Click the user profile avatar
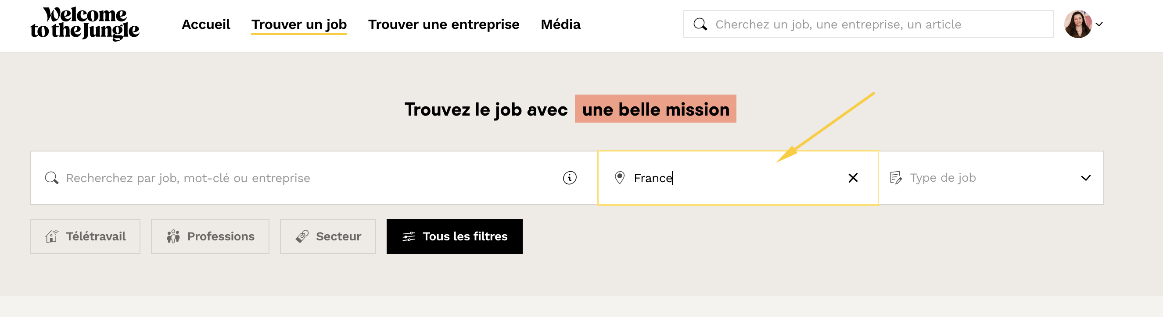The height and width of the screenshot is (317, 1163). 1078,25
